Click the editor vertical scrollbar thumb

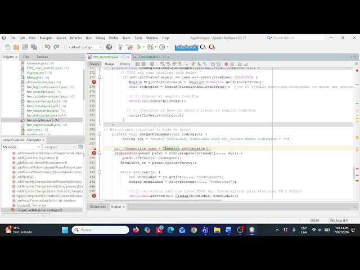pyautogui.click(x=354, y=173)
